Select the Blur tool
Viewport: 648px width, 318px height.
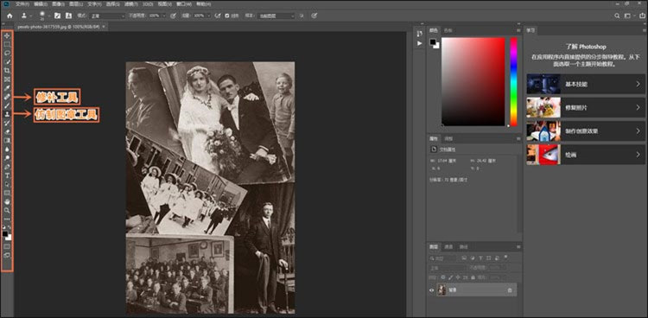[7, 149]
